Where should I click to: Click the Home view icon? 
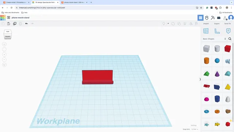4,44
